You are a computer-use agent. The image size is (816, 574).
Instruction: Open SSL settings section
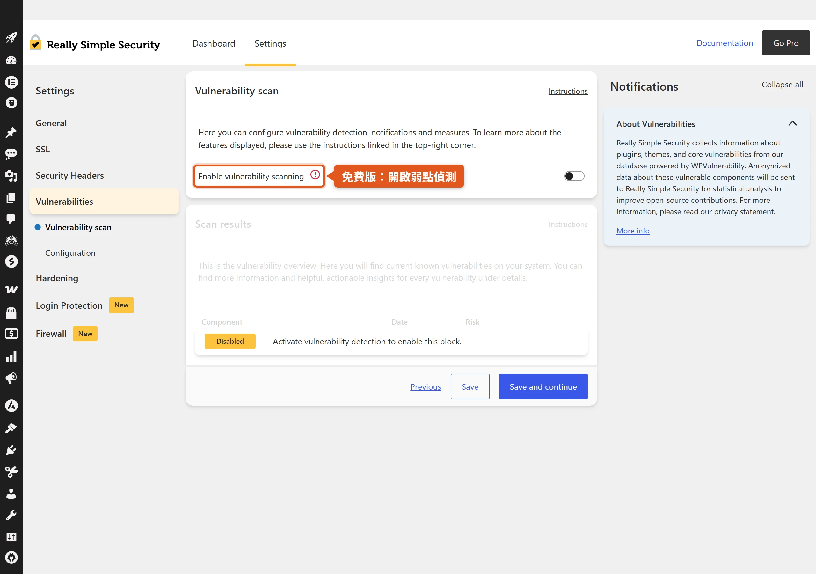click(43, 149)
